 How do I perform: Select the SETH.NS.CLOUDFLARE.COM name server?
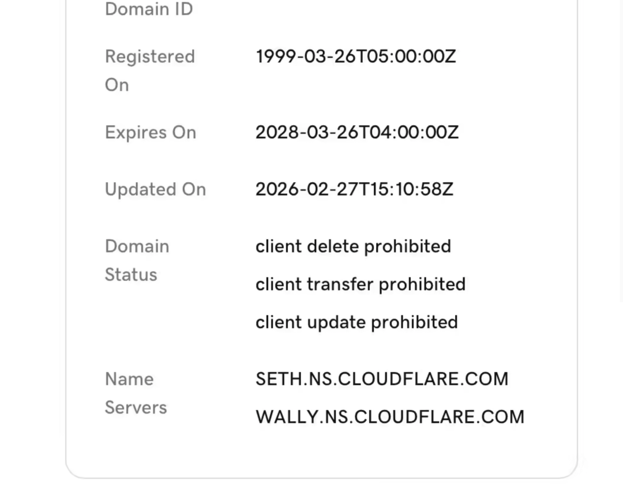tap(382, 379)
